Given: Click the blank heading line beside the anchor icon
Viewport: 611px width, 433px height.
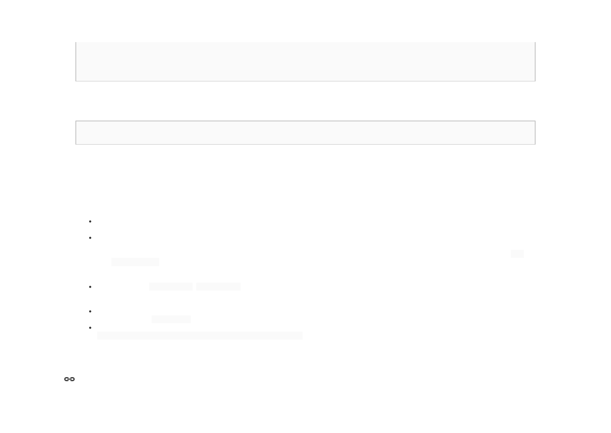Looking at the screenshot, I should click(x=305, y=379).
